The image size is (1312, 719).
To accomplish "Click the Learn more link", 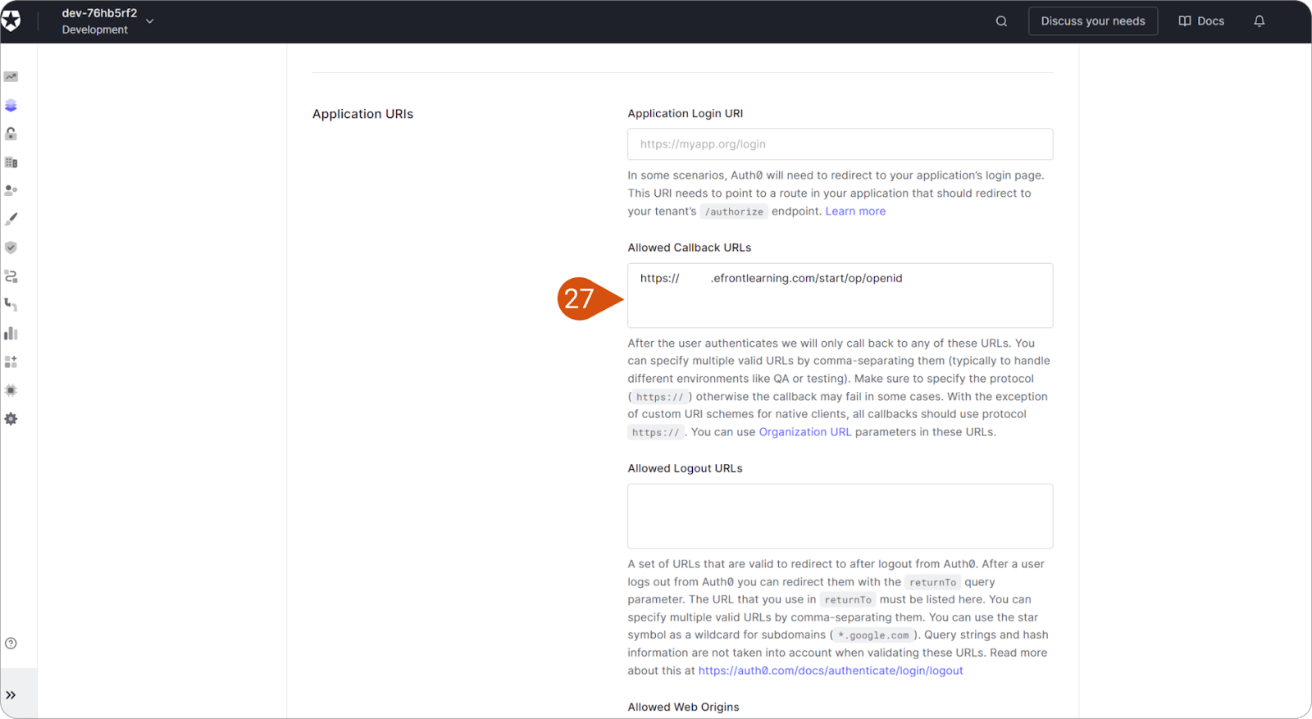I will click(855, 212).
